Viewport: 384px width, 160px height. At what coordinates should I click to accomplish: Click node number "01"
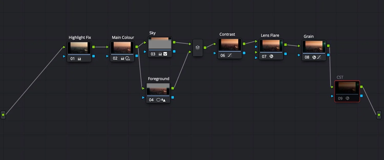click(73, 59)
